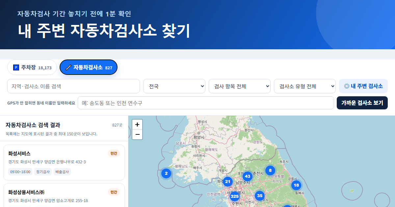Click the 827곳 result count
Image resolution: width=395 pixels, height=207 pixels.
[117, 125]
